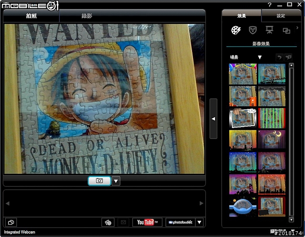This screenshot has height=237, width=305.
Task: Click the email envelope icon
Action: 123,222
